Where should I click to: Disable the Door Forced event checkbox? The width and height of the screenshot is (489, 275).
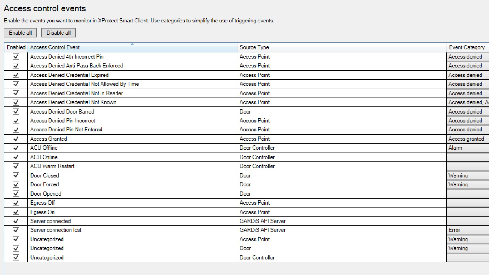[x=16, y=185]
